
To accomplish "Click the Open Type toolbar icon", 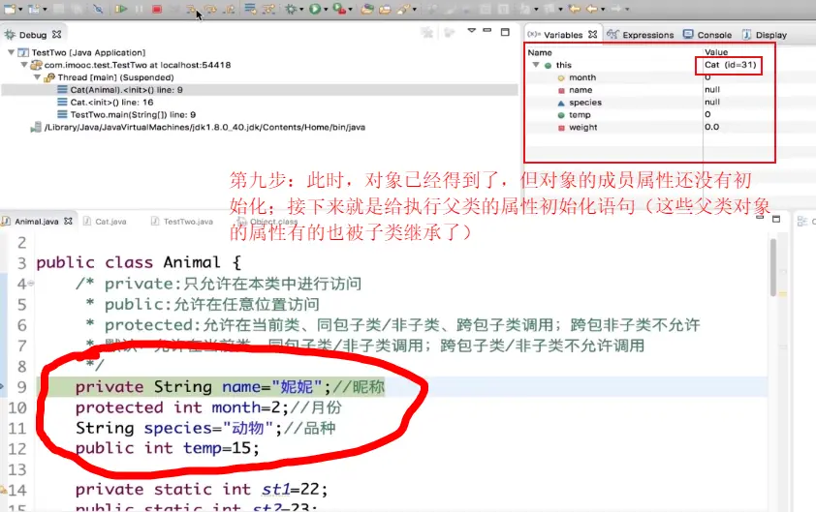I will (x=367, y=9).
